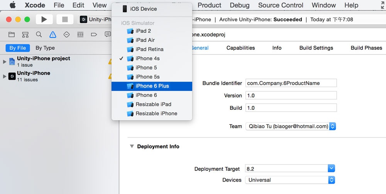Image resolution: width=386 pixels, height=194 pixels.
Task: Open the Team dropdown
Action: click(291, 126)
